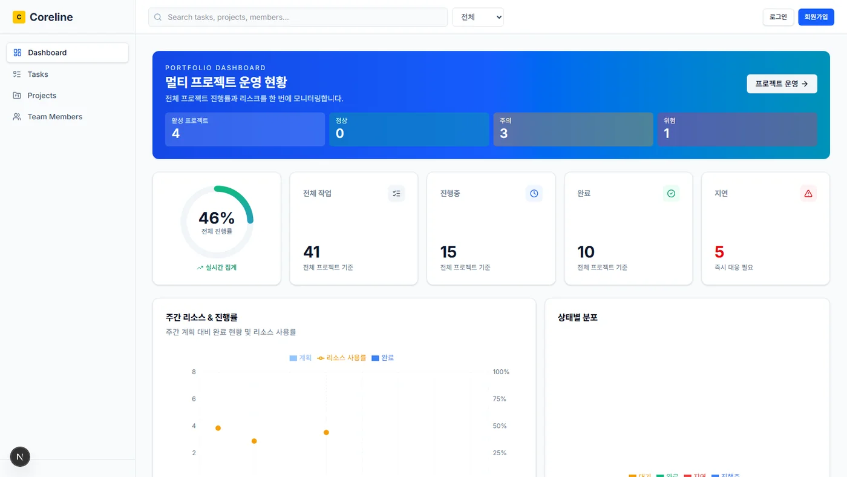This screenshot has width=847, height=477.
Task: Click the 46% progress ring
Action: pos(217,222)
